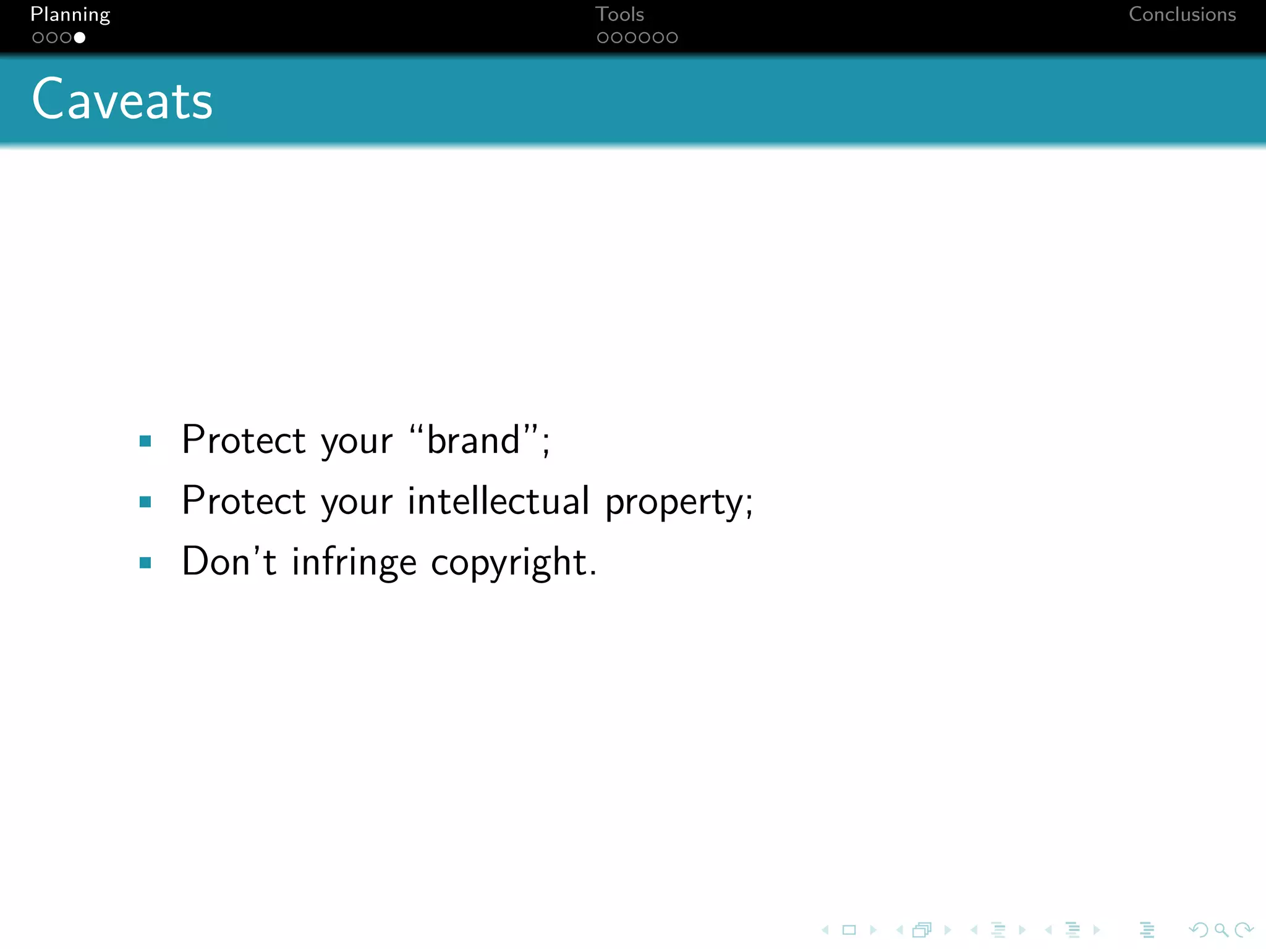Jump to the Tools section link
Viewport: 1266px width, 949px height.
pos(619,14)
